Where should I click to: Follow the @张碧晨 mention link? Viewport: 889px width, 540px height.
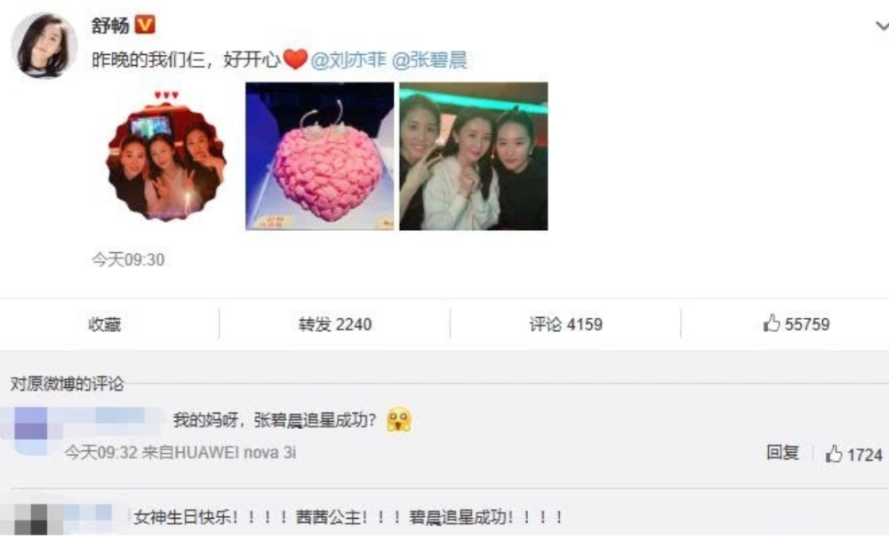pos(429,60)
